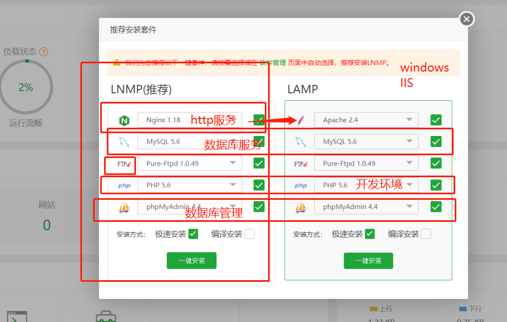Open LAMP MySQL 5.6 version dropdown
Image resolution: width=507 pixels, height=322 pixels.
366,141
